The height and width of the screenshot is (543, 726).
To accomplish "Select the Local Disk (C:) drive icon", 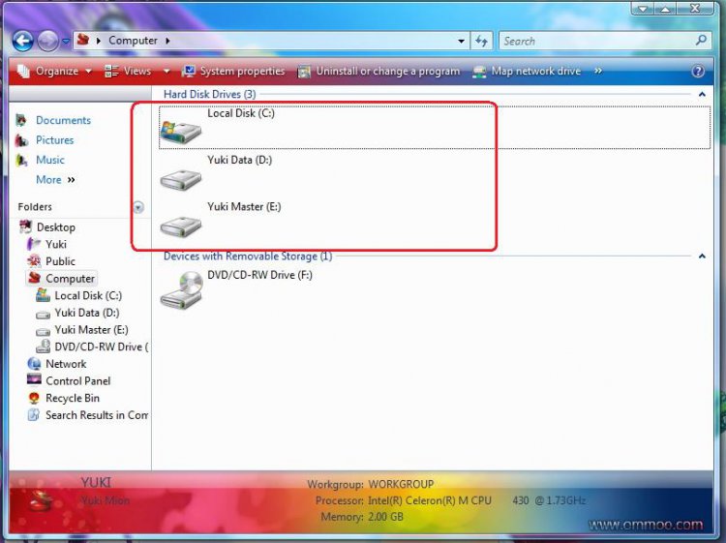I will point(181,132).
